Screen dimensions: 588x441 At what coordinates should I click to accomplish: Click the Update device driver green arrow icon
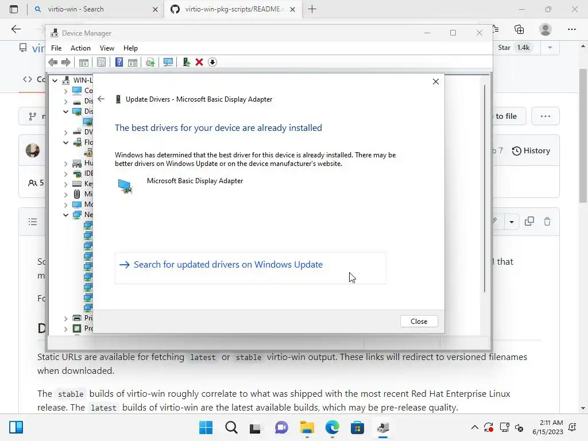point(187,62)
